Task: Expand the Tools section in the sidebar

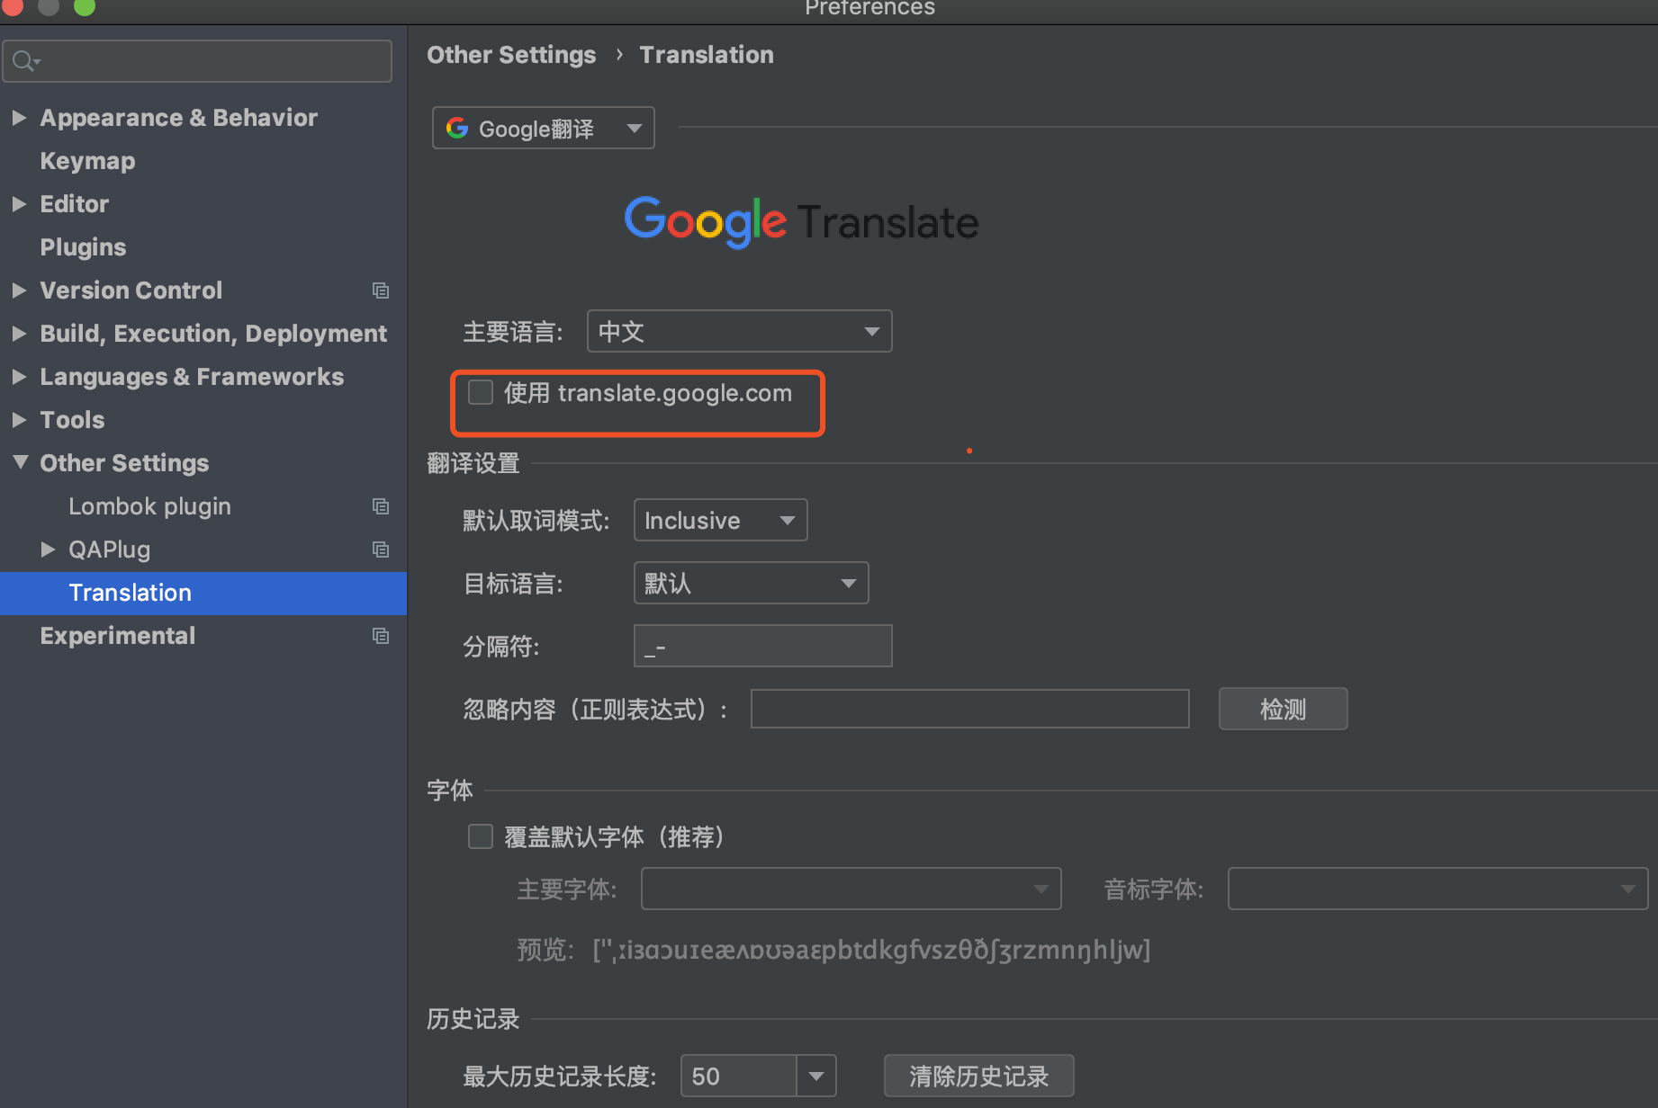Action: click(x=20, y=419)
